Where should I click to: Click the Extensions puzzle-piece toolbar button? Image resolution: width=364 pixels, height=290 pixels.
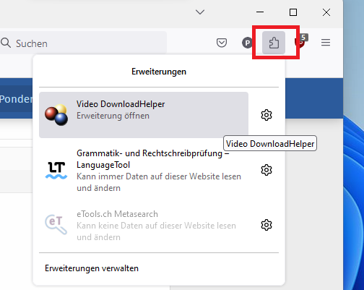pos(274,43)
